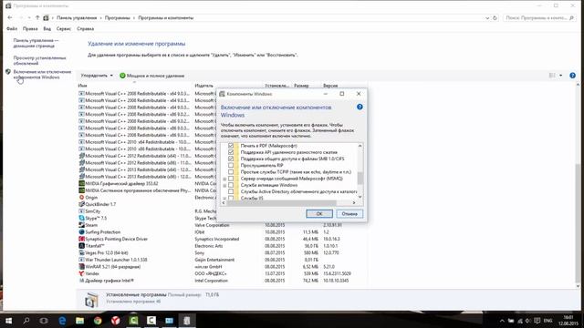Check the Простые службы TCPIP checkbox
Viewport: 584px width, 328px height.
tap(231, 172)
